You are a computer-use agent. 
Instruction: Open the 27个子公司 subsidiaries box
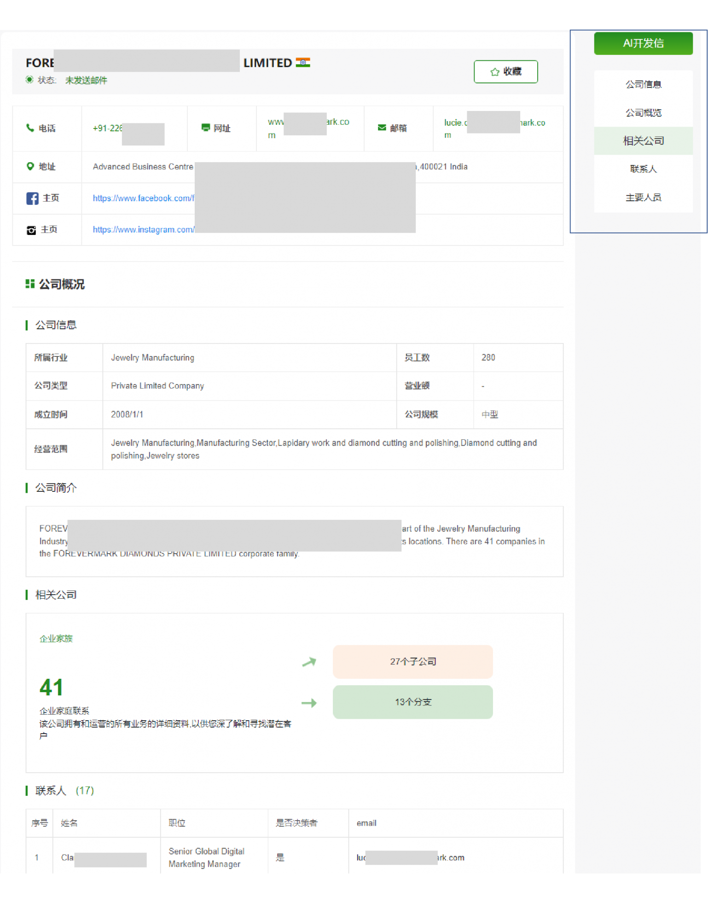412,662
